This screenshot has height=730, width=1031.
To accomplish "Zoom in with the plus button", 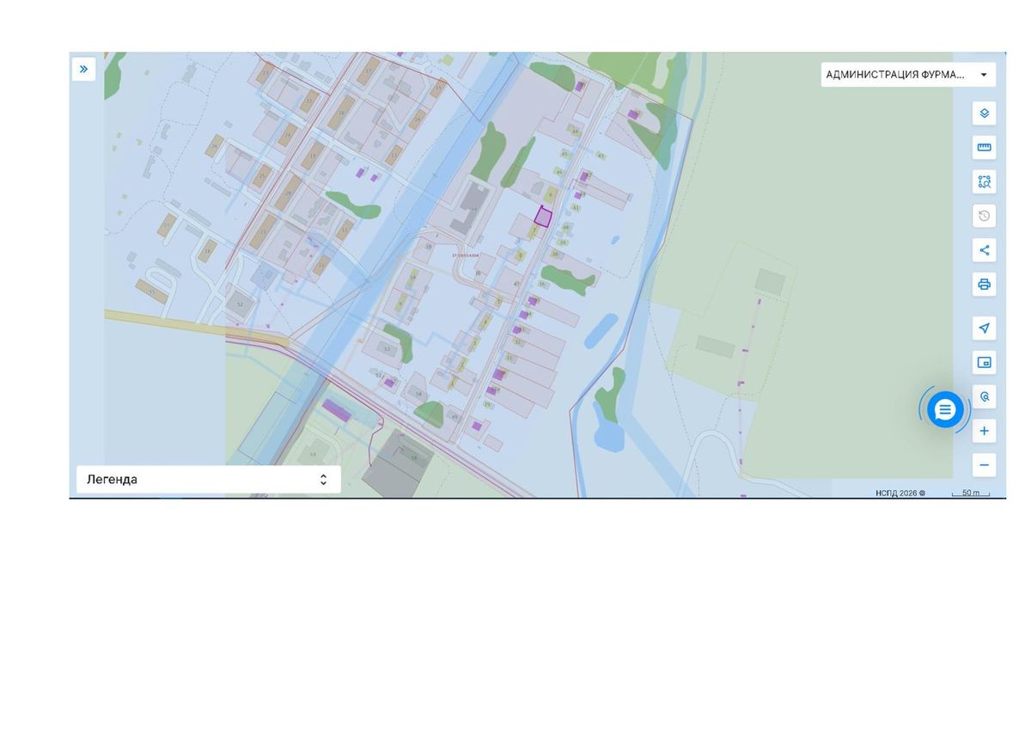I will click(985, 431).
